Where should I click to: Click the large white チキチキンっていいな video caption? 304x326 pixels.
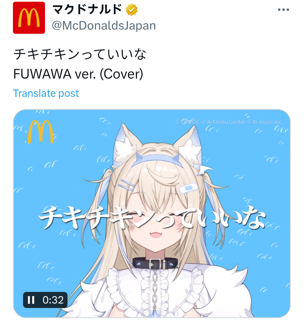(x=152, y=217)
